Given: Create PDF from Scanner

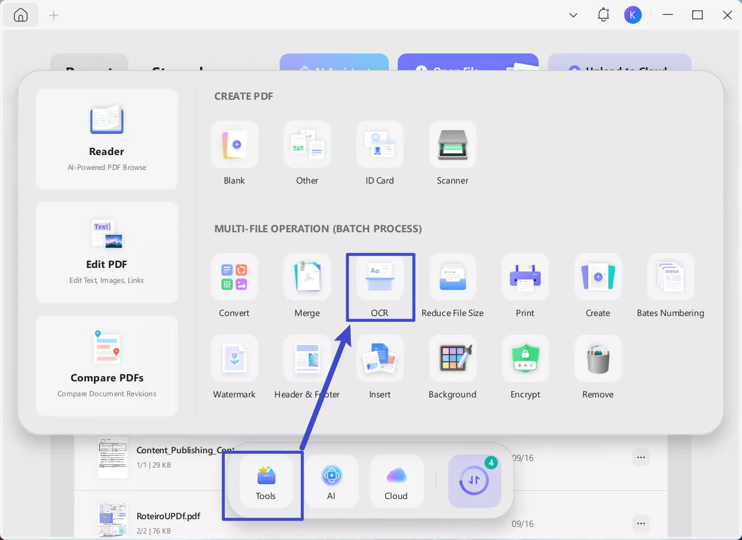Looking at the screenshot, I should 452,145.
